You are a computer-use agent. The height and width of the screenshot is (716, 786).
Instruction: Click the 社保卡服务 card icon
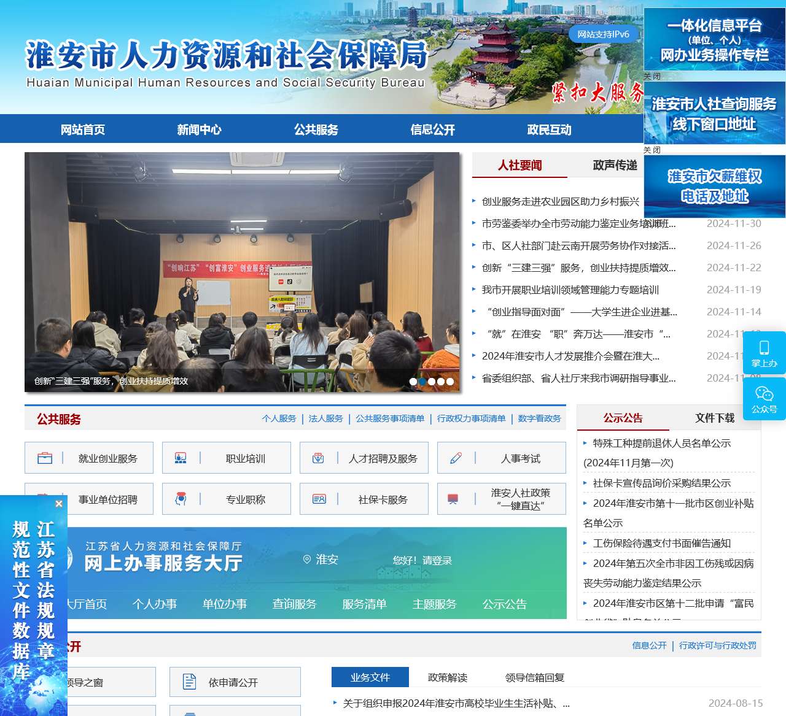(321, 499)
